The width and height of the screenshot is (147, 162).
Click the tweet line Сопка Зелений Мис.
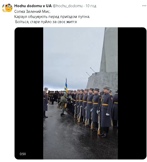[x=32, y=12]
